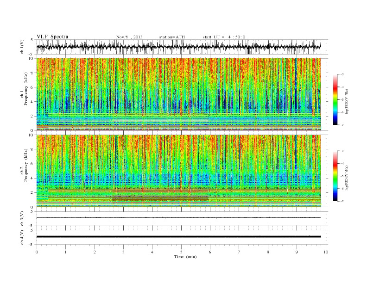The width and height of the screenshot is (367, 283).
Task: Click the upper "log(PSD)(V²/Hz)" colorbar label
Action: 347,100
